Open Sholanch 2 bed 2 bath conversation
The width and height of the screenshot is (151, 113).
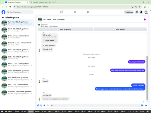pyautogui.click(x=18, y=44)
